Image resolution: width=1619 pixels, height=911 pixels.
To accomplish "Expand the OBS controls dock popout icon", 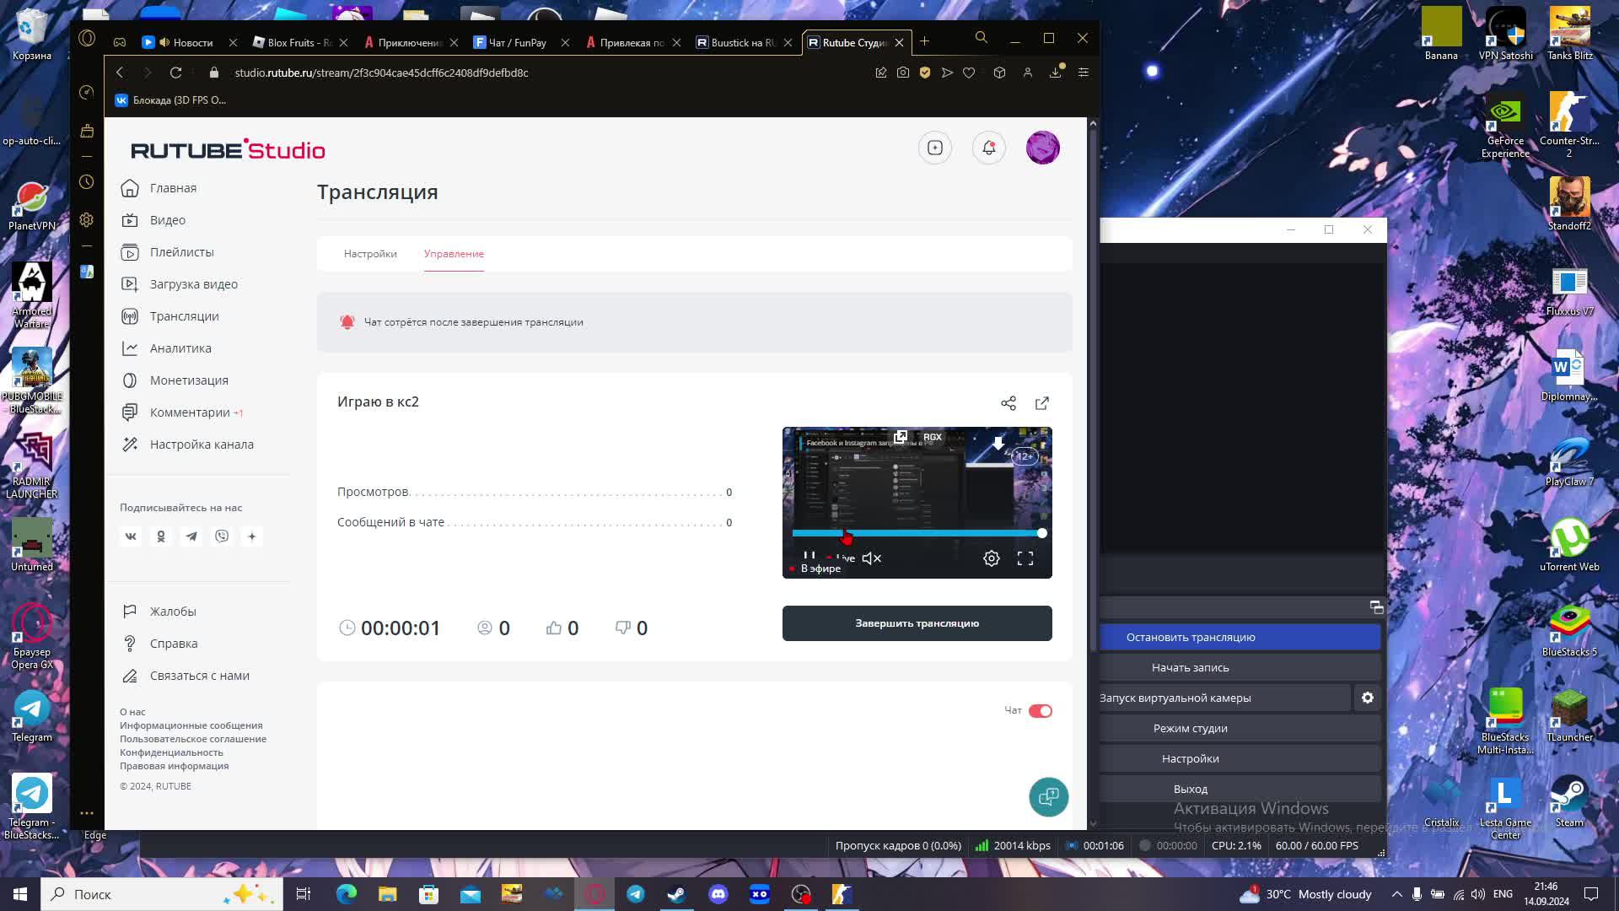I will click(x=1376, y=607).
